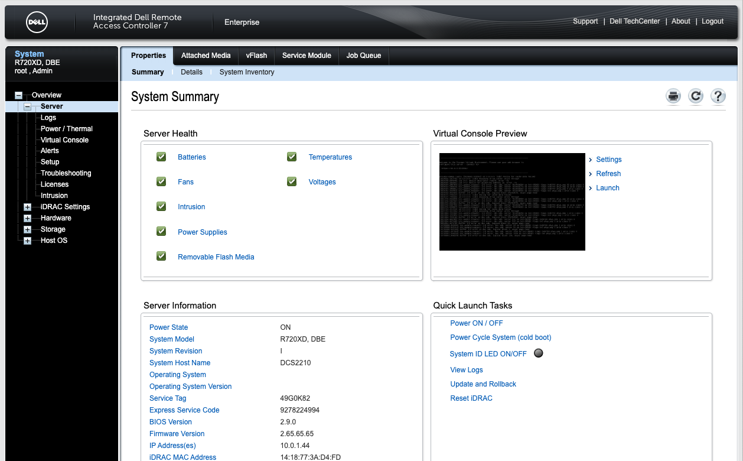
Task: Click the Dell logo in the header
Action: [x=37, y=22]
